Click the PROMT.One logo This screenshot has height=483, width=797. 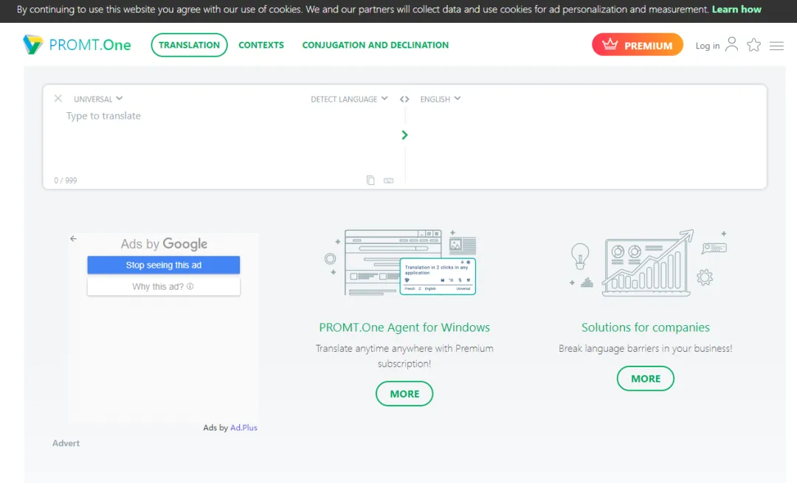point(77,45)
